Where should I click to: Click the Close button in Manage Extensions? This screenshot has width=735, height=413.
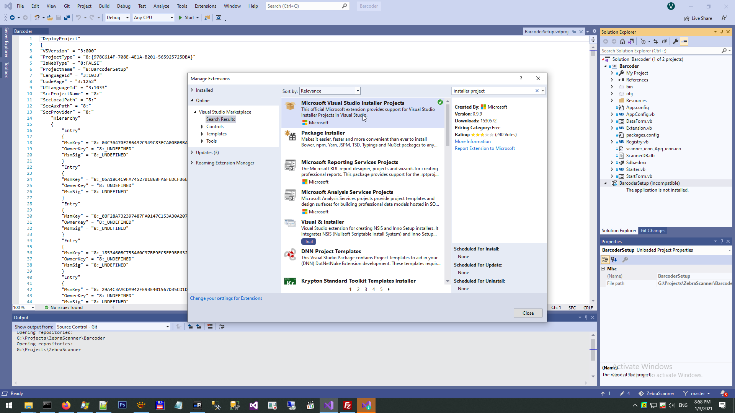tap(528, 313)
